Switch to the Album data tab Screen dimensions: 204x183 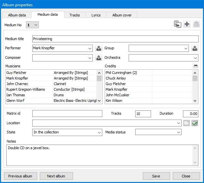[x=17, y=15]
